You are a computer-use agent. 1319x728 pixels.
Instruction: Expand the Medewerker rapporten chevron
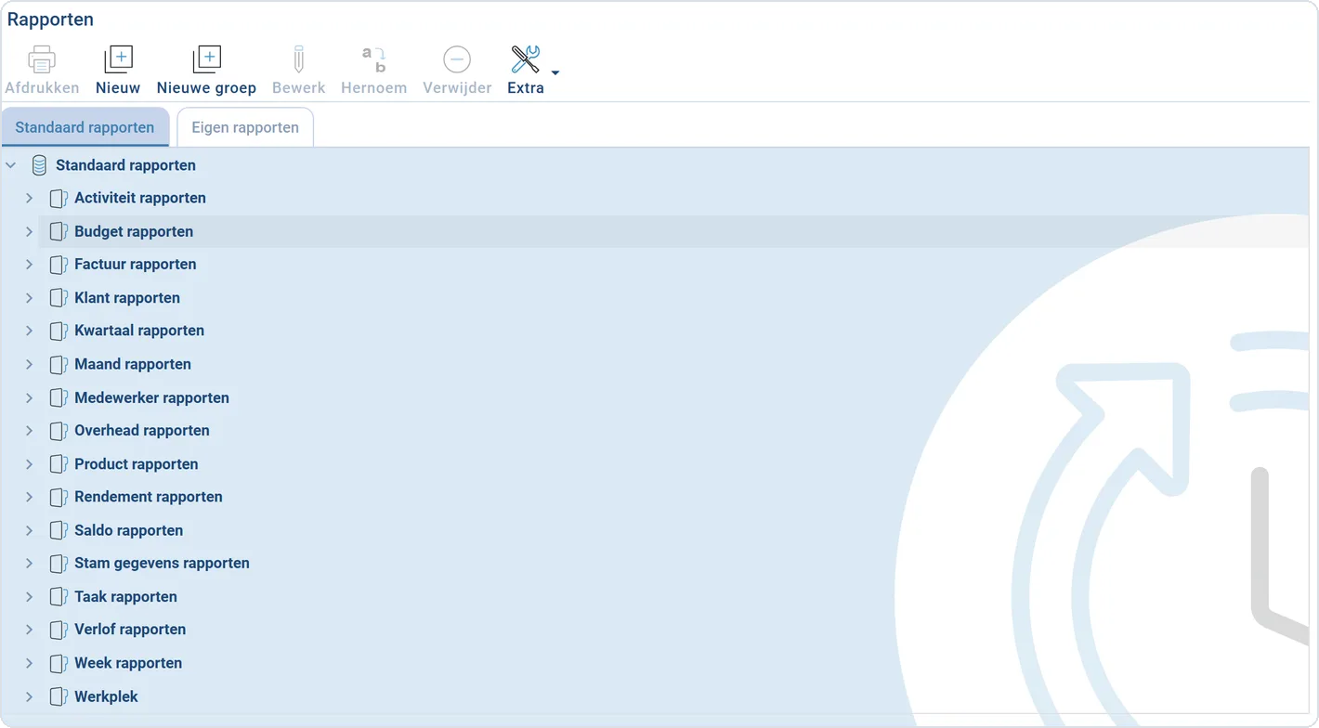tap(29, 397)
